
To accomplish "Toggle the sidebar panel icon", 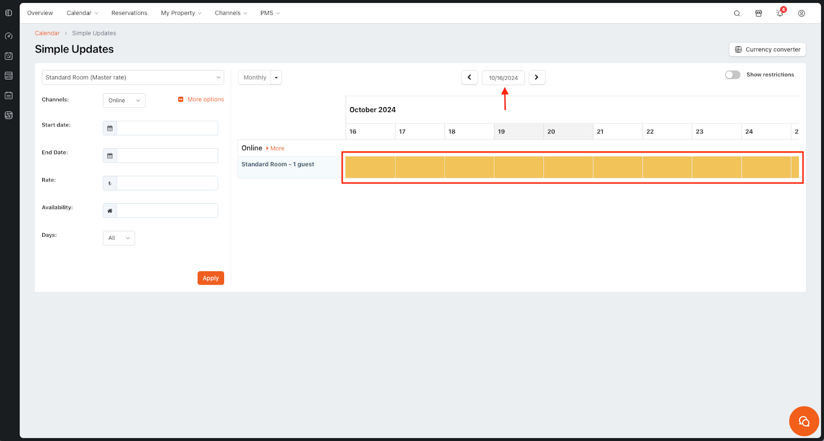I will point(9,13).
